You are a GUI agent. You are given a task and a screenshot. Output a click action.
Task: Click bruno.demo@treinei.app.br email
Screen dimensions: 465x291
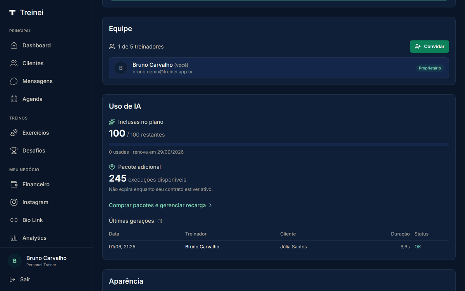[163, 72]
